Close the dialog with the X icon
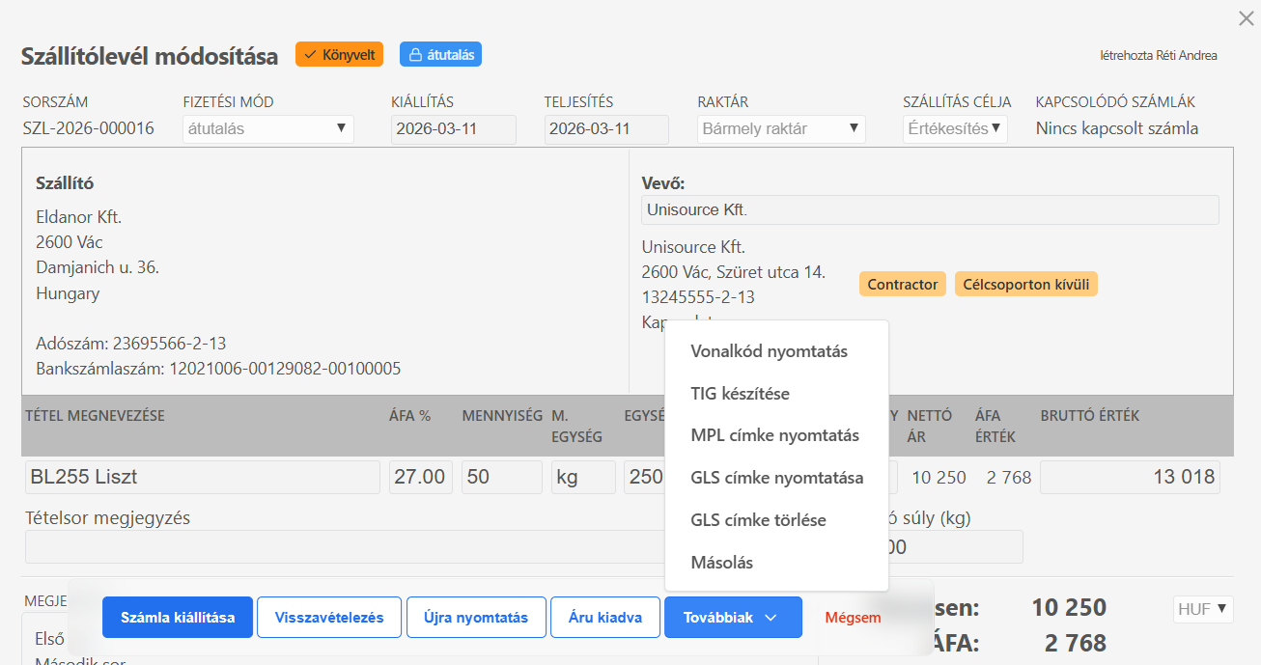The height and width of the screenshot is (665, 1261). tap(1246, 18)
